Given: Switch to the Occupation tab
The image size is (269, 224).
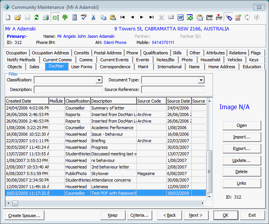Looking at the screenshot, I should (x=17, y=53).
